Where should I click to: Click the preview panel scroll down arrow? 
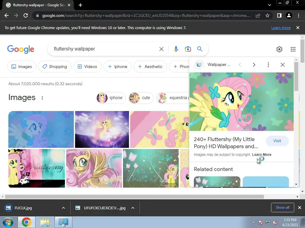click(296, 184)
